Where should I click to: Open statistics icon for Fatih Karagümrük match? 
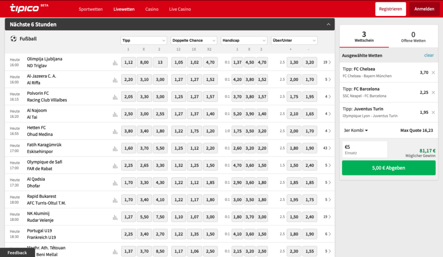[115, 149]
